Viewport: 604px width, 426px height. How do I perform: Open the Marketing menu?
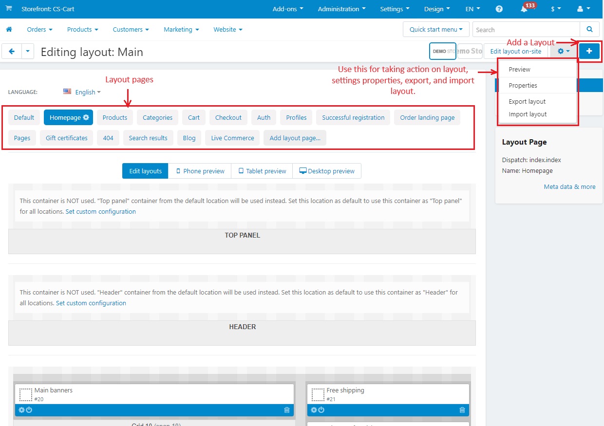click(x=181, y=29)
